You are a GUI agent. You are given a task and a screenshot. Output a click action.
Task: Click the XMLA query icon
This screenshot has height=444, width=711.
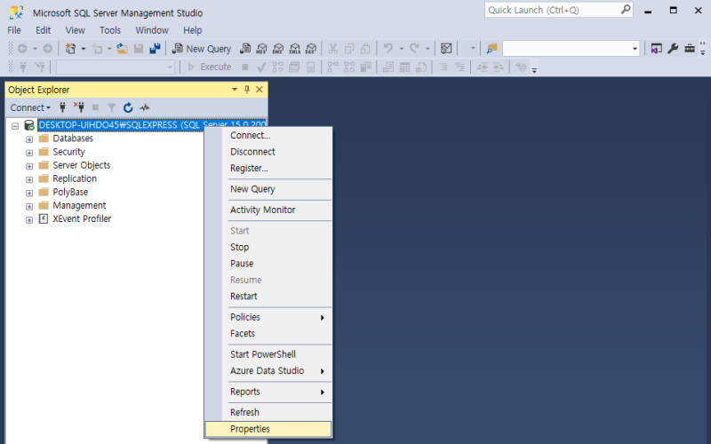click(x=295, y=49)
